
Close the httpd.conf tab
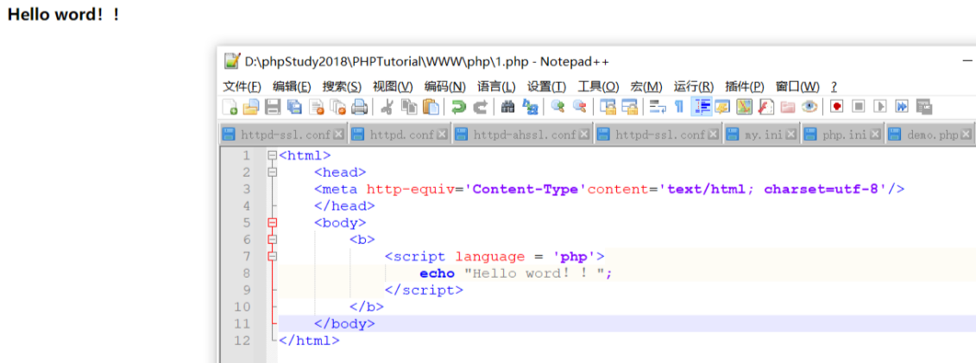coord(441,135)
